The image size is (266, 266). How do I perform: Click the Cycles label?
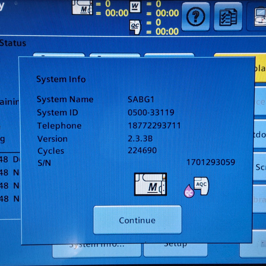click(x=51, y=151)
